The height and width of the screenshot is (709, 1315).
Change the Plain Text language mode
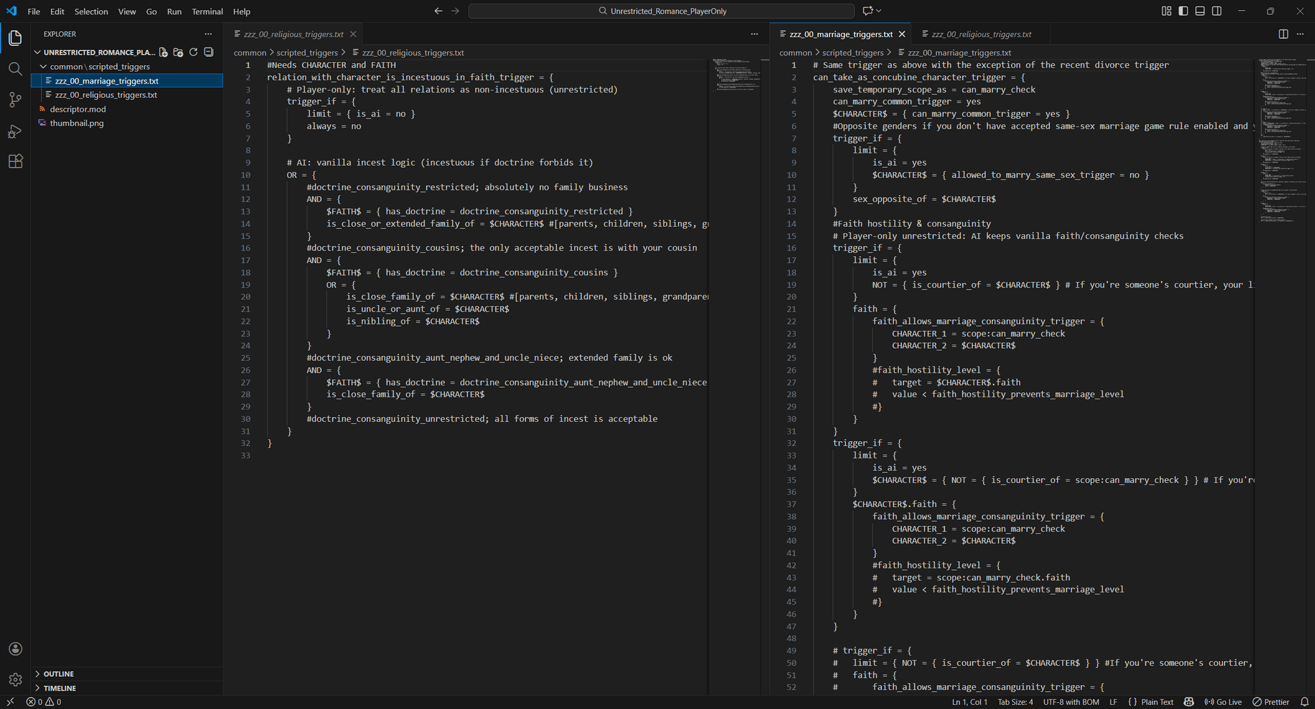(1157, 702)
